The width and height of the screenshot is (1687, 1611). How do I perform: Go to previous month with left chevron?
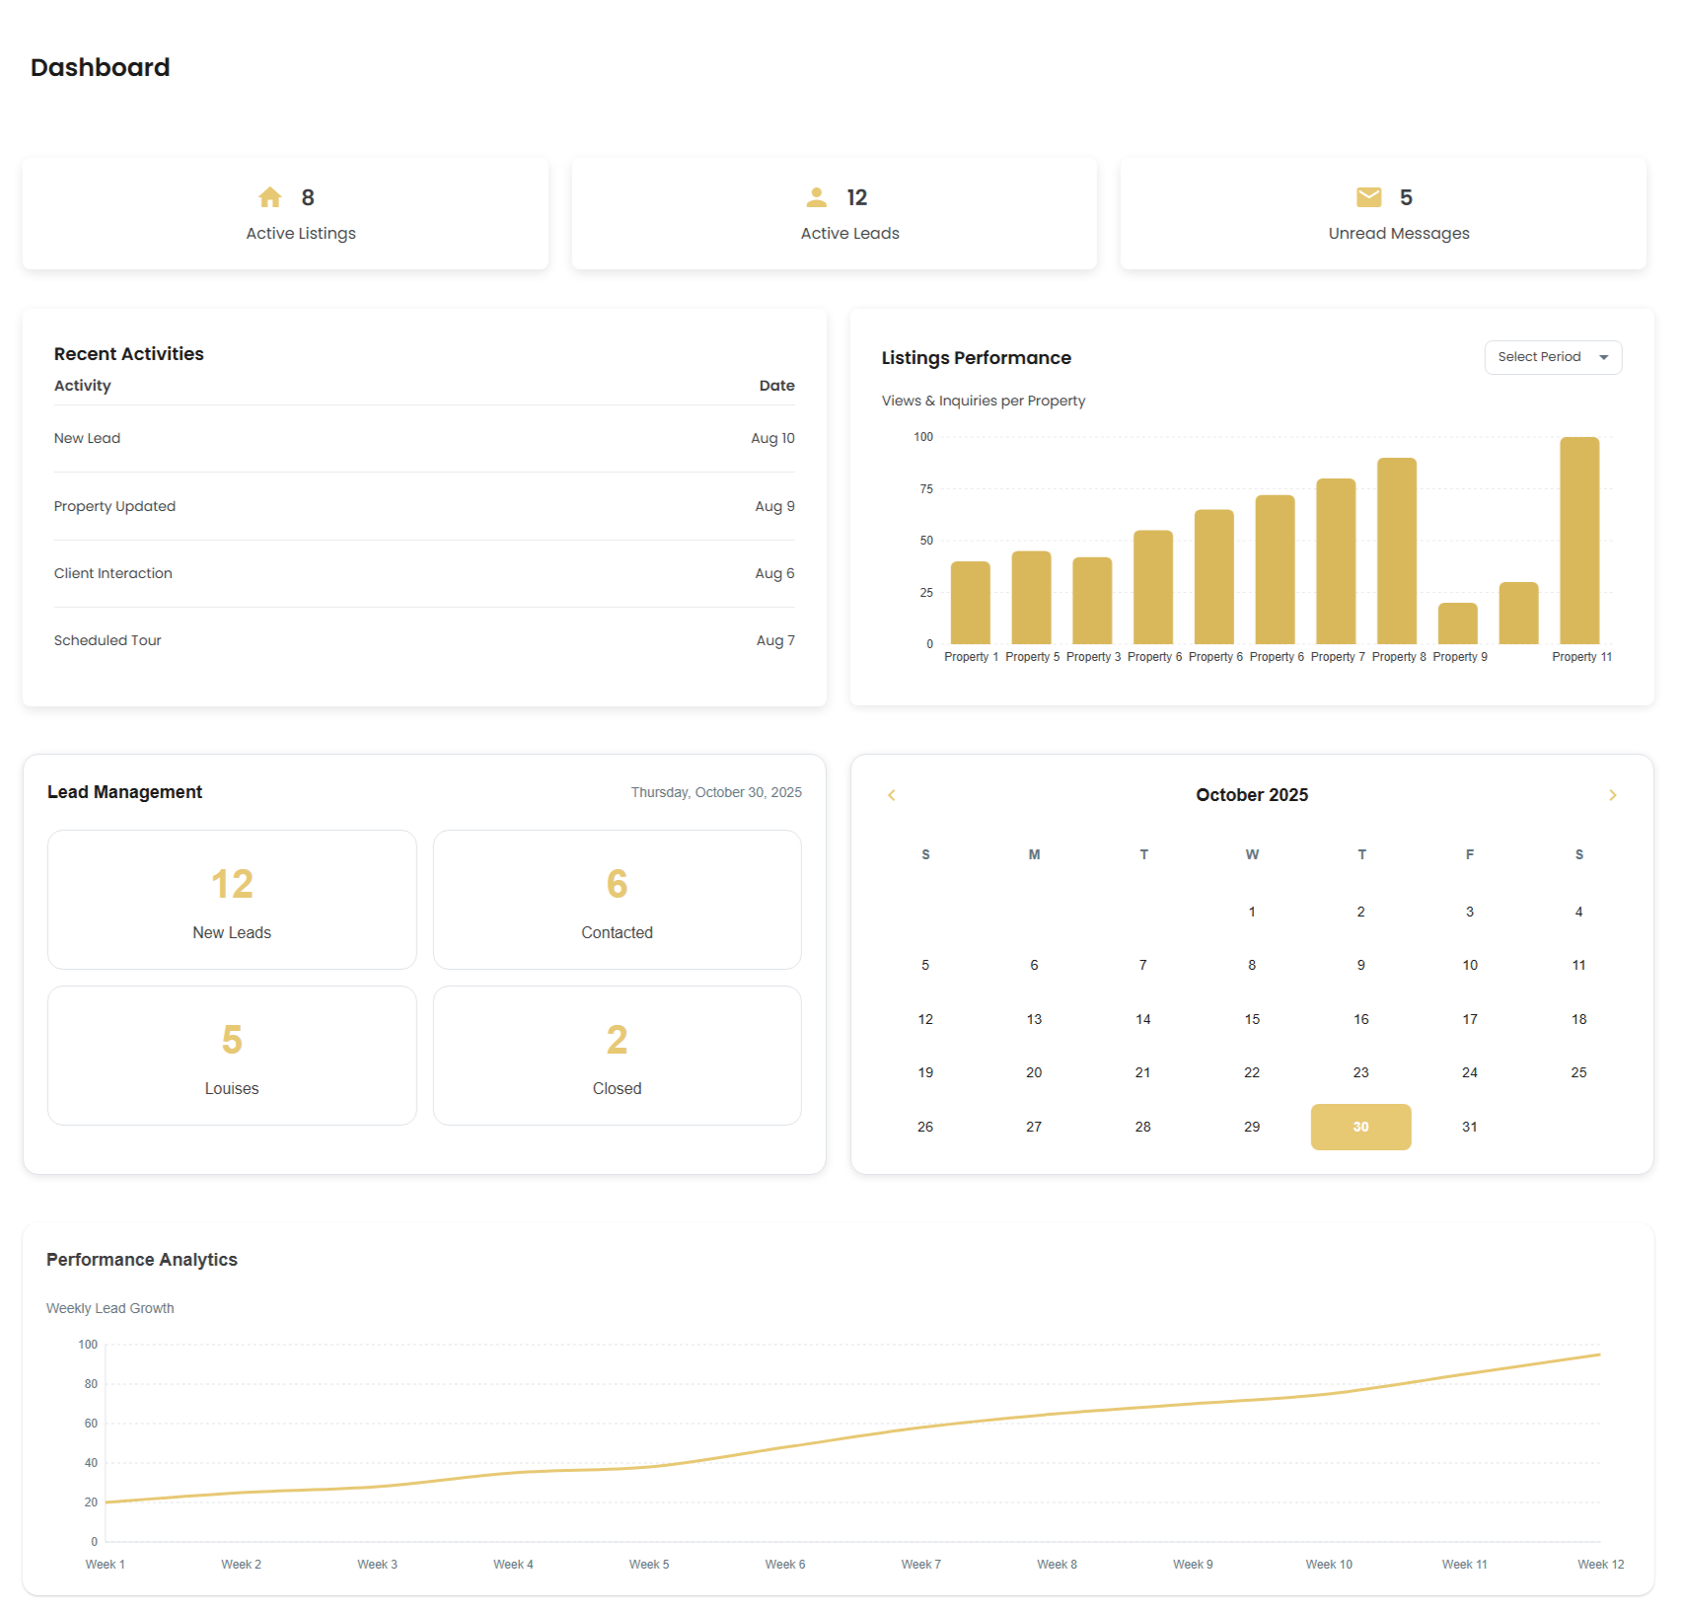point(891,794)
